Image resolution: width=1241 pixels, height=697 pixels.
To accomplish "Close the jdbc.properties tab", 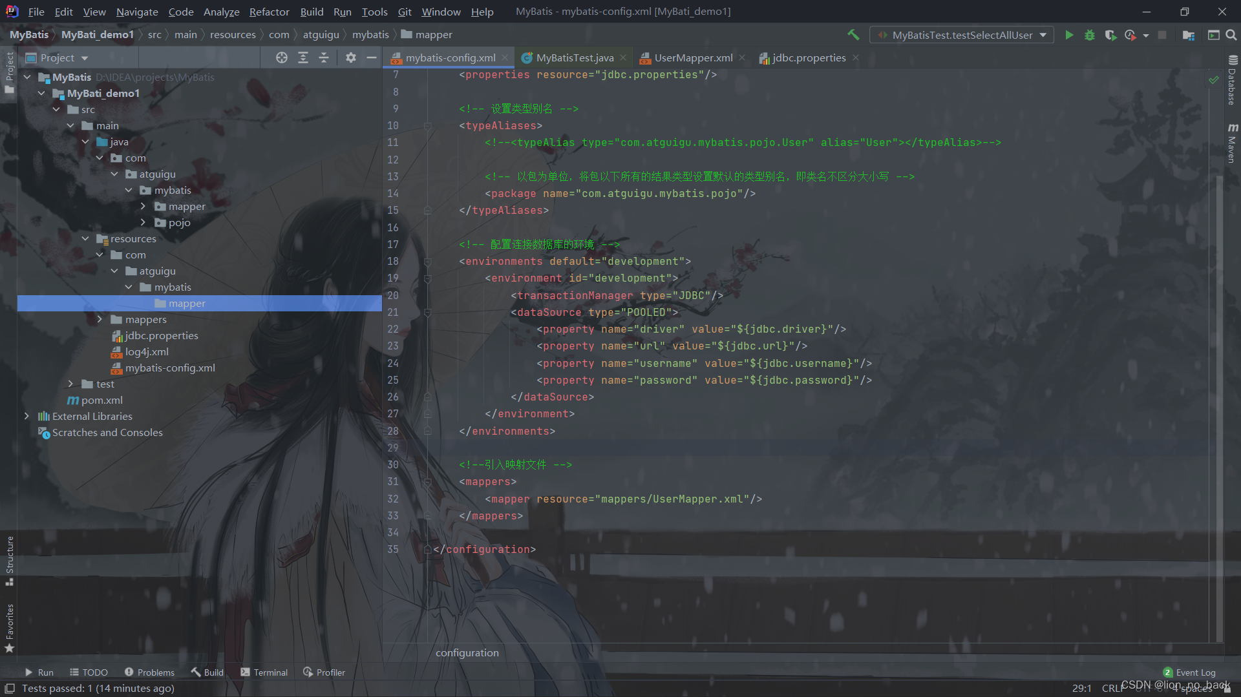I will click(856, 57).
